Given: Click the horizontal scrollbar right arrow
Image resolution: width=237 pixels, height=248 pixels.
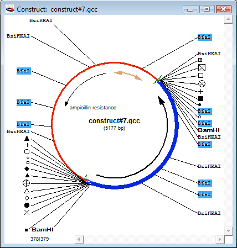Looking at the screenshot, I should point(220,240).
